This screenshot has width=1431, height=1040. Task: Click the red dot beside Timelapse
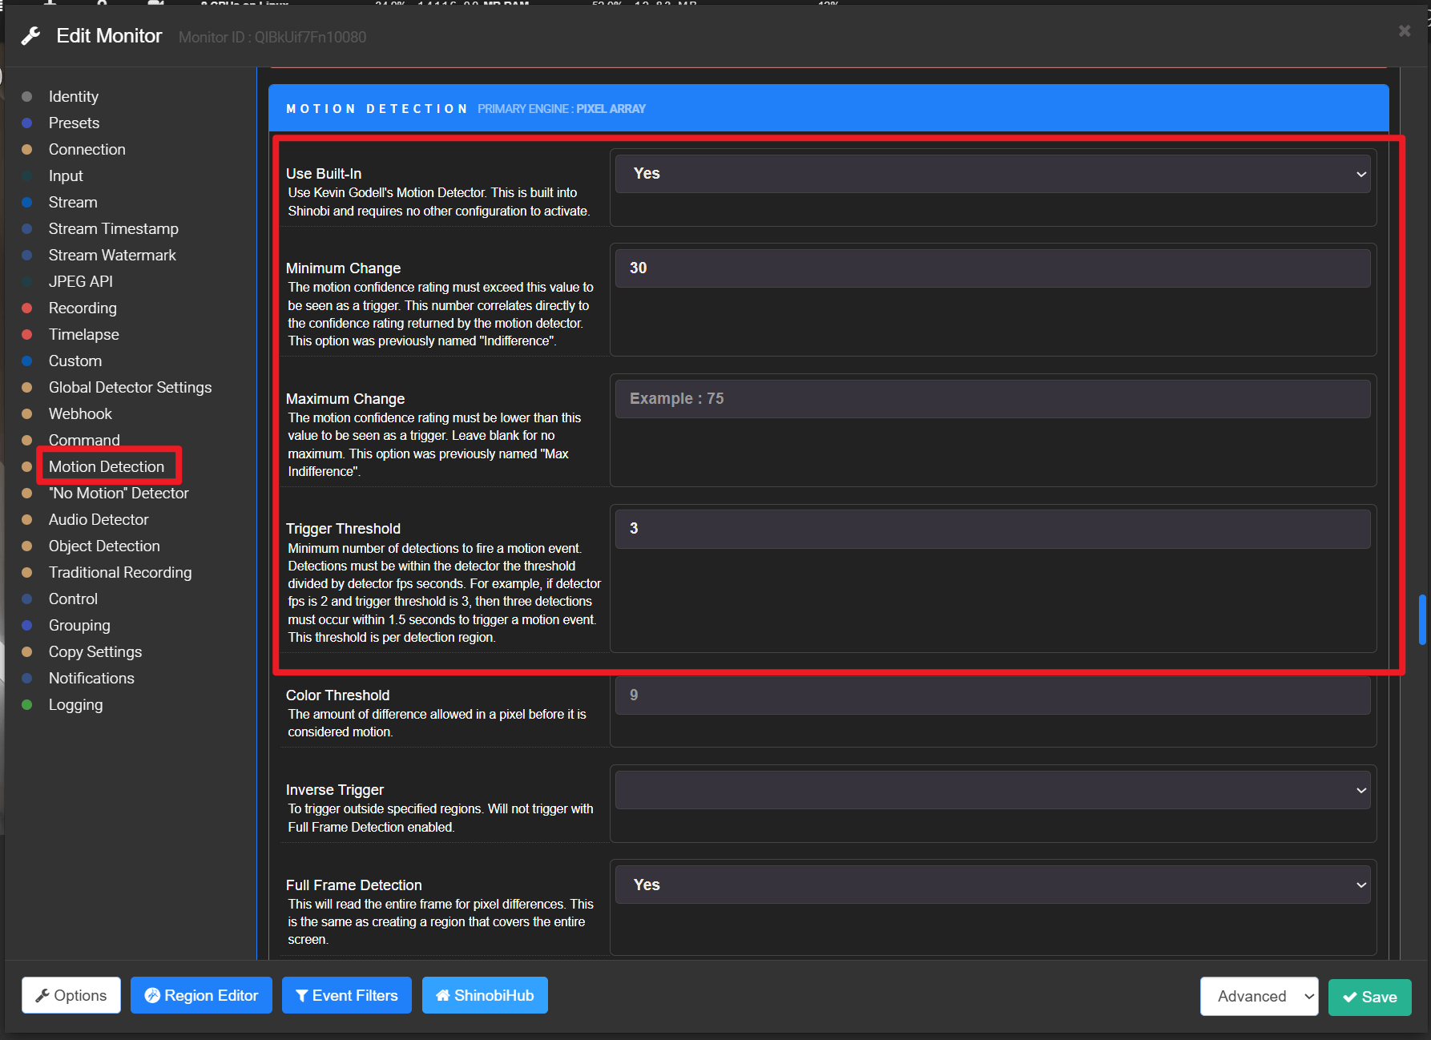coord(27,334)
